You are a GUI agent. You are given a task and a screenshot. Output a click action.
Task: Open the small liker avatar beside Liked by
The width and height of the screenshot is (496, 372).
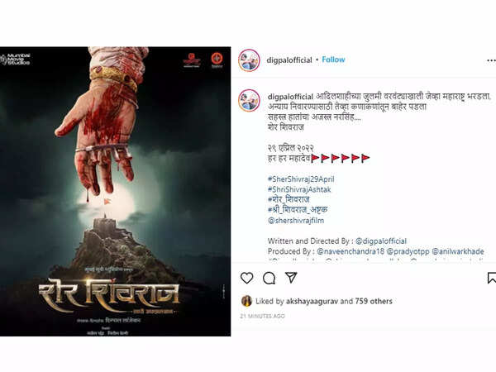coord(246,301)
